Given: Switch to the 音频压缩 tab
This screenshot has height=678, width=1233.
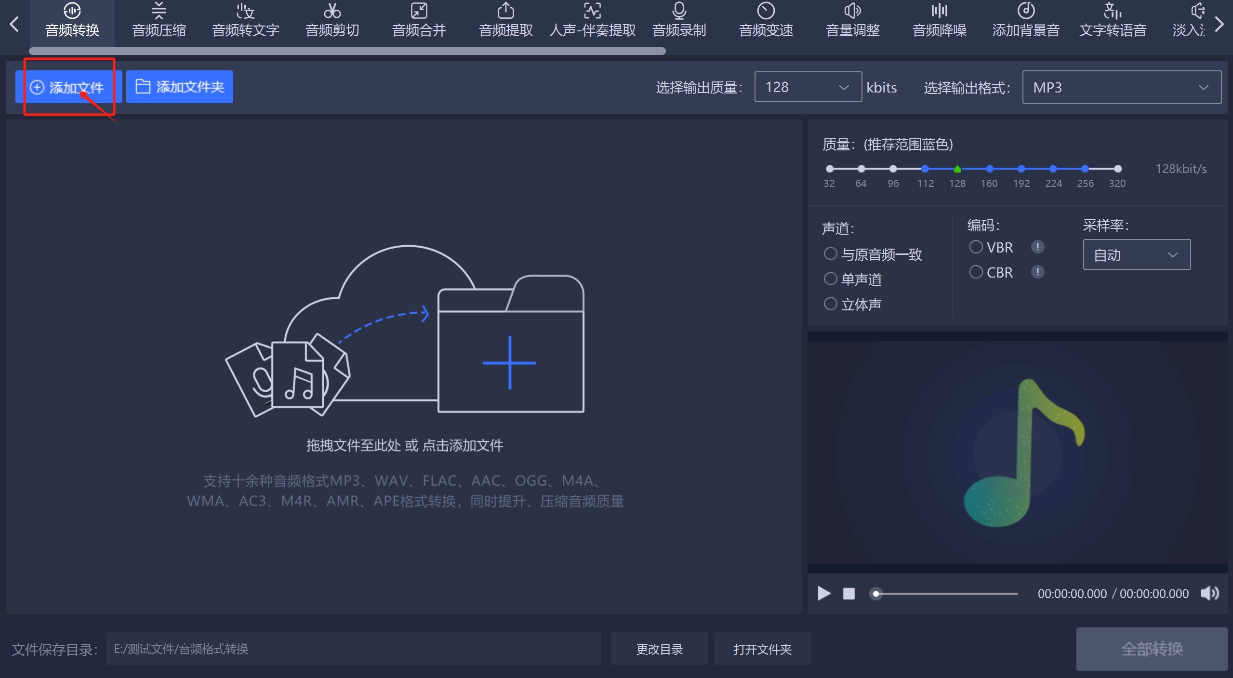Looking at the screenshot, I should pyautogui.click(x=159, y=20).
